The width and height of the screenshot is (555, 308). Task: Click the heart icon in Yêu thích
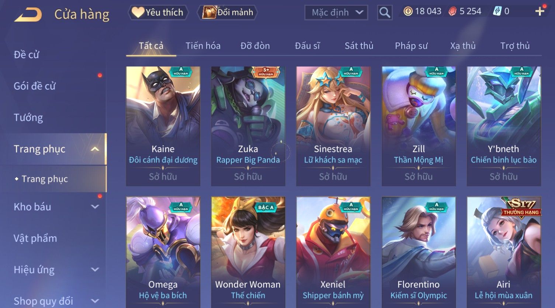click(x=138, y=12)
